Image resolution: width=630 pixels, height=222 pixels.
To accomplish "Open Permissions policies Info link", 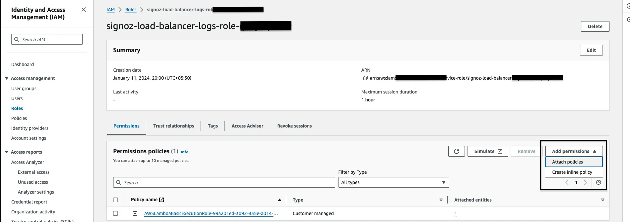I will coord(184,152).
